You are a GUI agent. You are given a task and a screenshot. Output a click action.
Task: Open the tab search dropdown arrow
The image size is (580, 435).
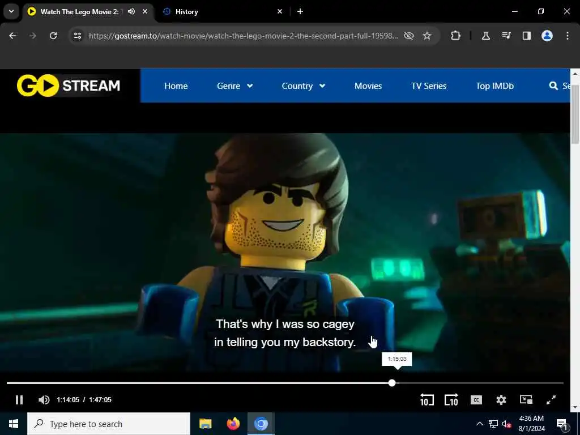click(x=11, y=11)
